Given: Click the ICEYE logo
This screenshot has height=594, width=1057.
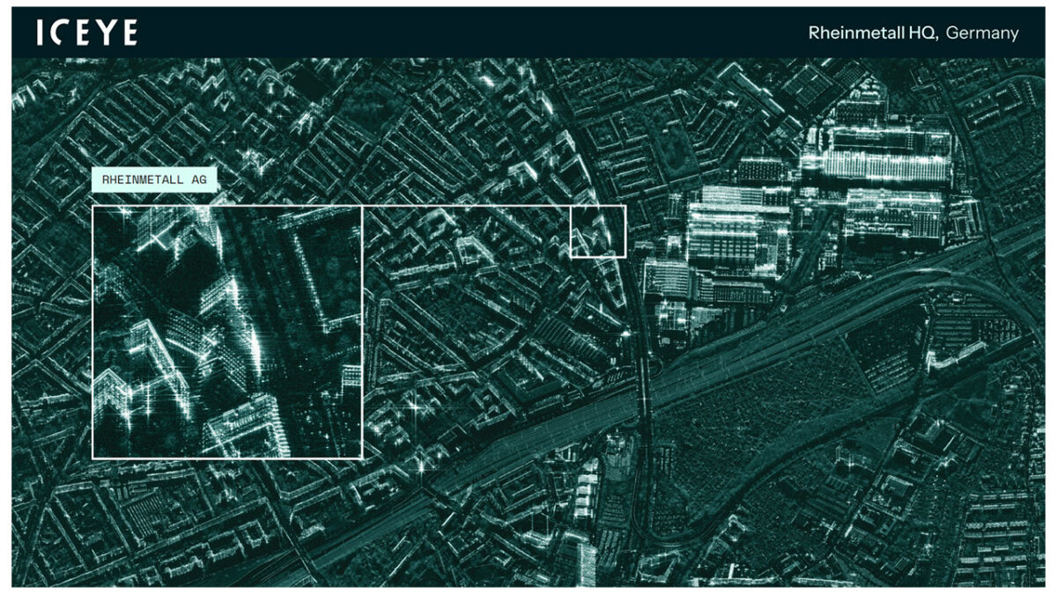Looking at the screenshot, I should click(87, 33).
